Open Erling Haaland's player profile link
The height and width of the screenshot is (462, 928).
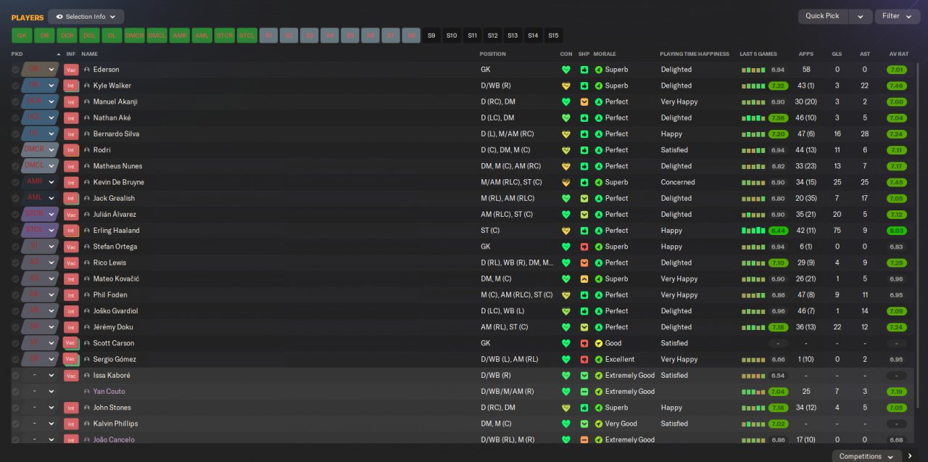point(116,231)
